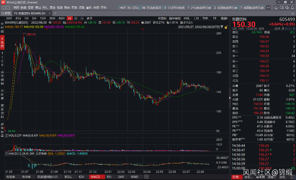Viewport: 296px width, 180px height.
Task: Click the pencil note icon beside GDR
Action: 287,28
